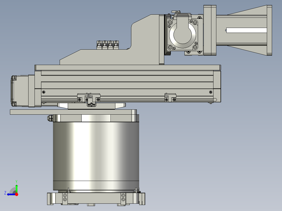The height and width of the screenshot is (211, 282).
Task: Select the bottom base flange plate
Action: 96,199
